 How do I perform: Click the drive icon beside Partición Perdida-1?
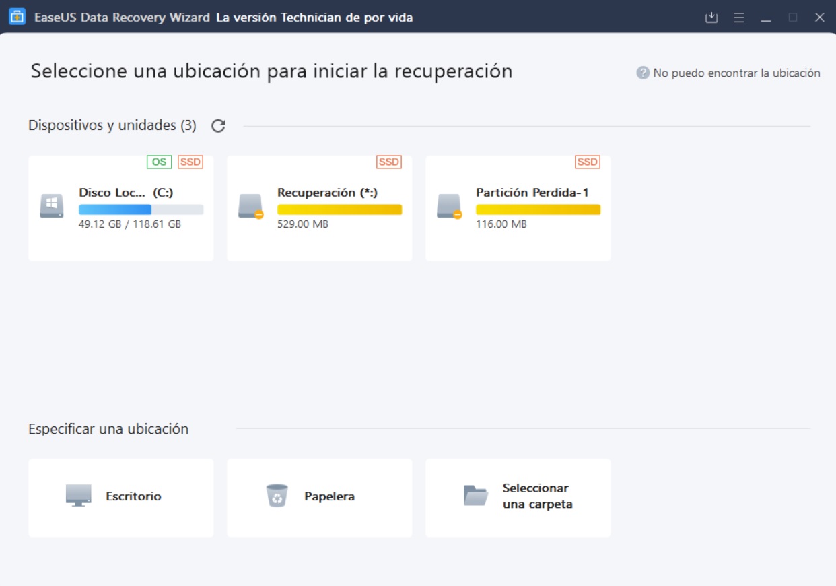click(449, 205)
